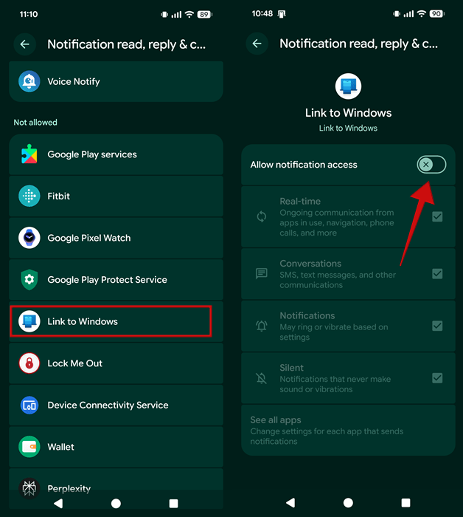
Task: Tap the Conversations setting label
Action: pyautogui.click(x=310, y=264)
